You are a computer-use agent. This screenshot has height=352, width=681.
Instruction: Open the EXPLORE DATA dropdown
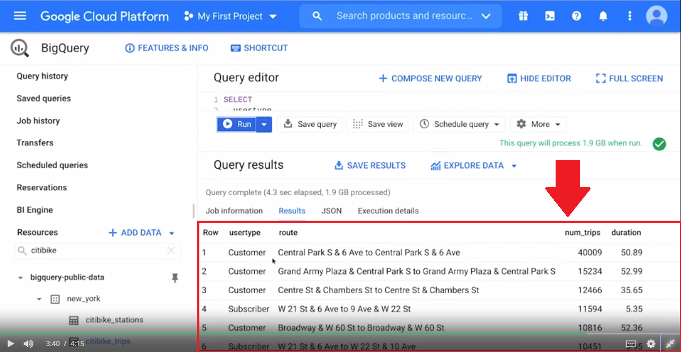[x=473, y=165]
